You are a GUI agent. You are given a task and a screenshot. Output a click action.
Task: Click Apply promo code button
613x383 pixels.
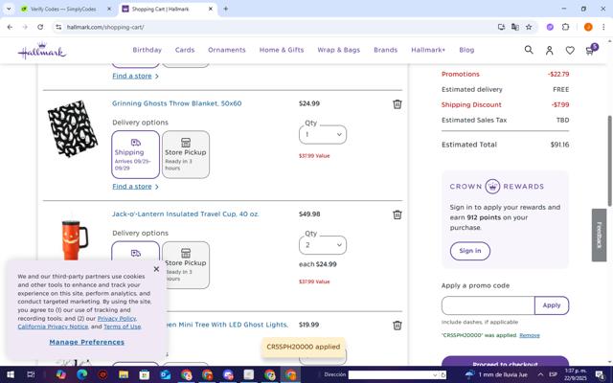pyautogui.click(x=552, y=305)
